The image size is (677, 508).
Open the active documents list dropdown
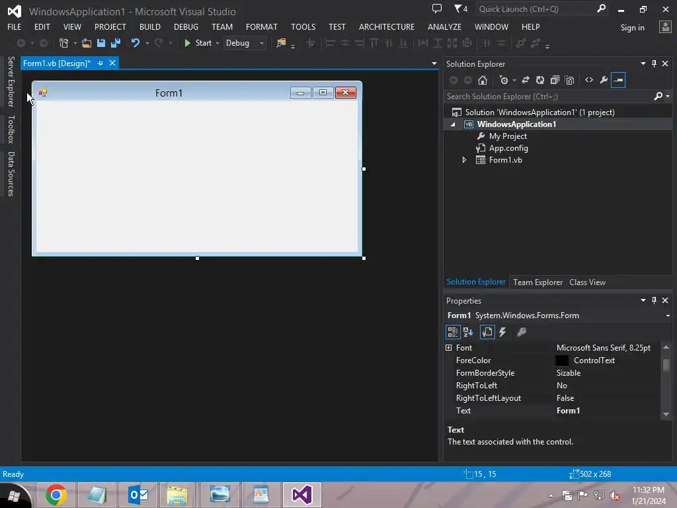click(434, 63)
